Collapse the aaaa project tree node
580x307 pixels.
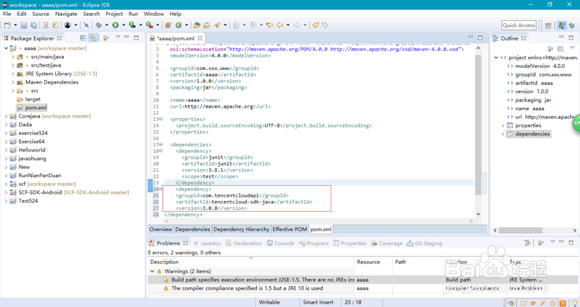(x=6, y=49)
